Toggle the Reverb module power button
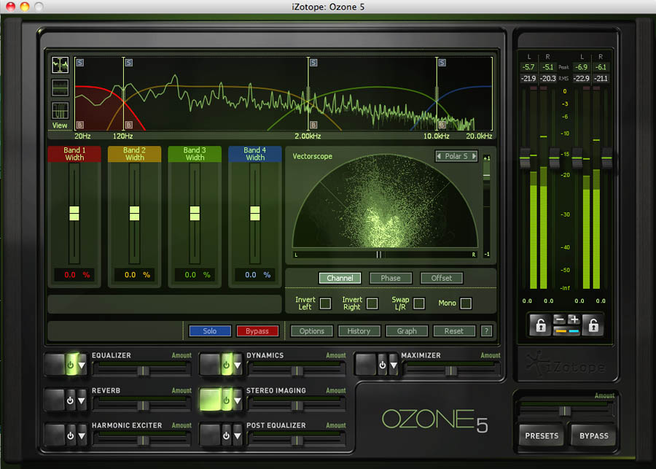The height and width of the screenshot is (469, 656). click(x=70, y=400)
